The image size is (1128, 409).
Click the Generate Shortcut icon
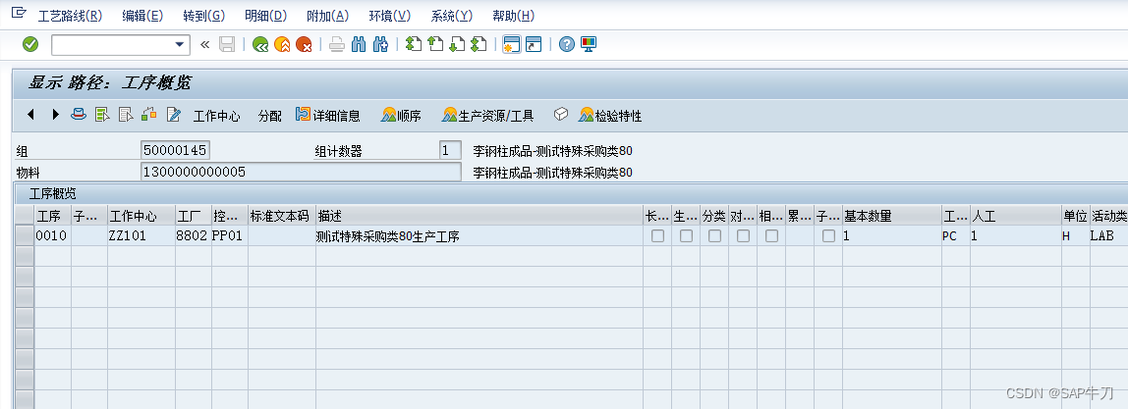[534, 44]
